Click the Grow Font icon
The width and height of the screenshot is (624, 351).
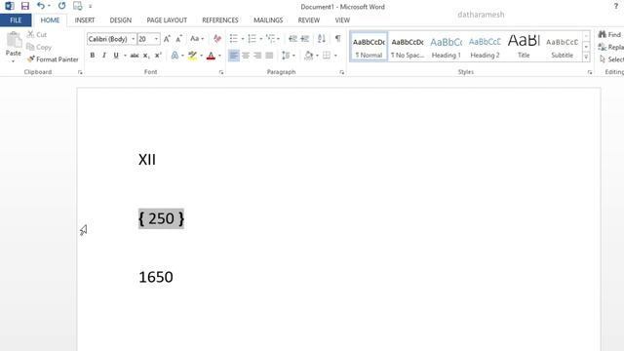pyautogui.click(x=167, y=39)
